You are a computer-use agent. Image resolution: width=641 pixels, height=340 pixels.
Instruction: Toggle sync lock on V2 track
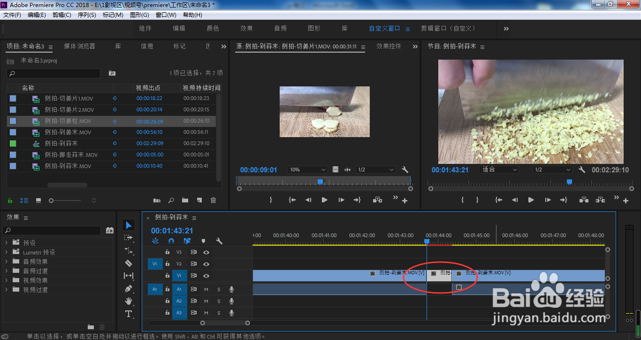[x=193, y=264]
